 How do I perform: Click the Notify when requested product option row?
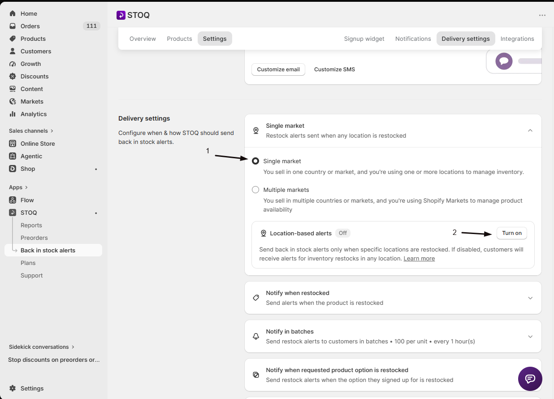393,375
